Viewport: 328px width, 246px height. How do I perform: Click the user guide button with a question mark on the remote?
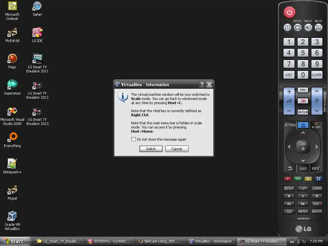pos(287,28)
